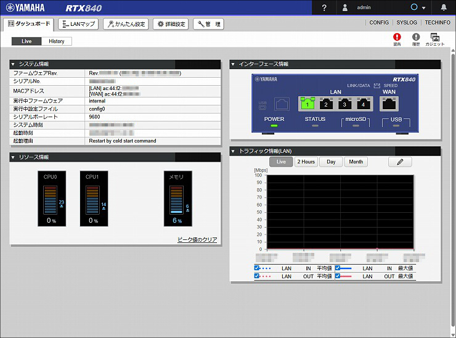Toggle the LAN OUT average checkbox
Image resolution: width=456 pixels, height=338 pixels.
click(257, 276)
